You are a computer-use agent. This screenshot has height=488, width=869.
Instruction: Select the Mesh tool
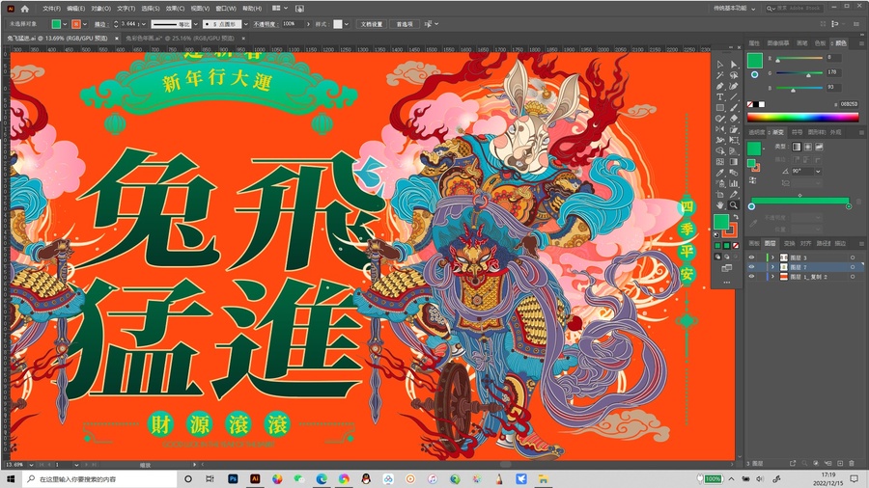(720, 162)
